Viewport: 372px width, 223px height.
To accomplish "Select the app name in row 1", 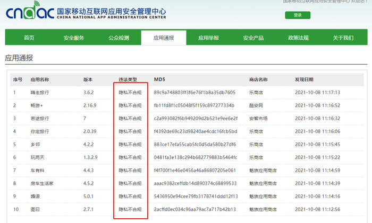I will pyautogui.click(x=40, y=93).
